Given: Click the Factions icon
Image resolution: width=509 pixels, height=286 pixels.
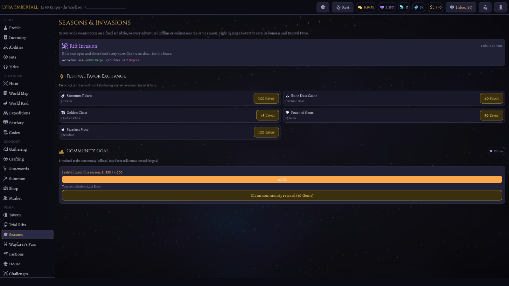Looking at the screenshot, I should click(x=5, y=254).
